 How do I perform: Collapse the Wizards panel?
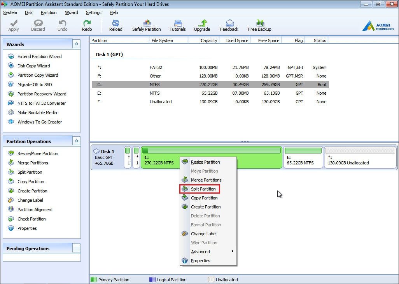click(x=77, y=44)
